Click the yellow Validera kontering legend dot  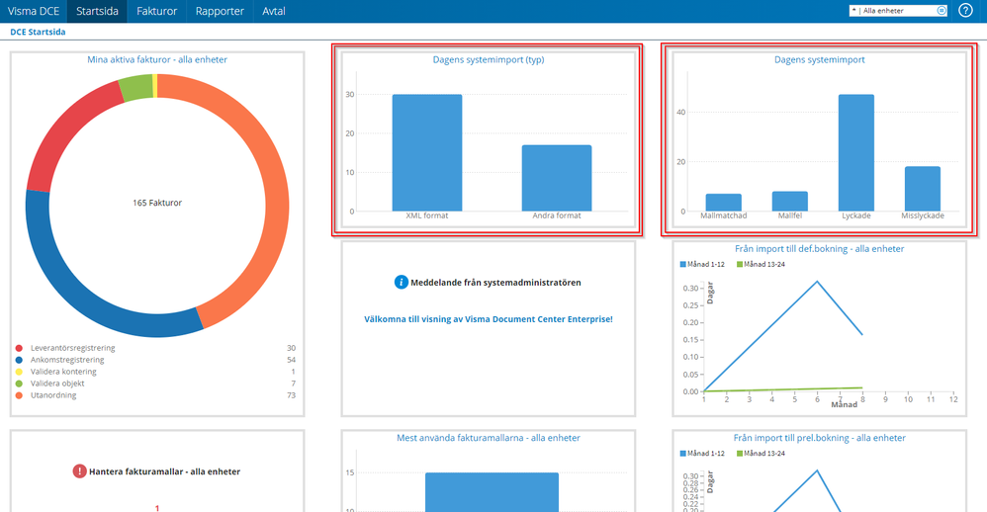pos(19,372)
